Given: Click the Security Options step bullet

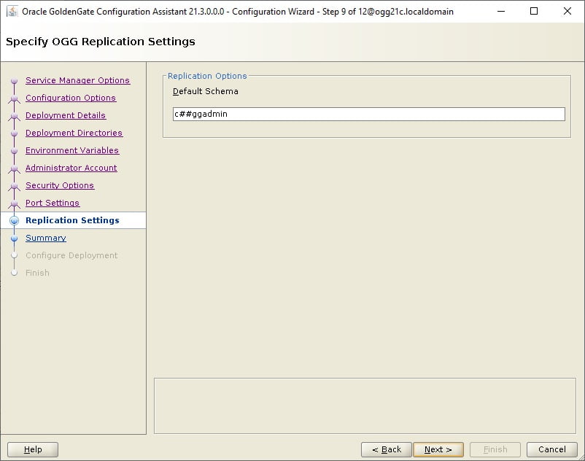Looking at the screenshot, I should [14, 186].
